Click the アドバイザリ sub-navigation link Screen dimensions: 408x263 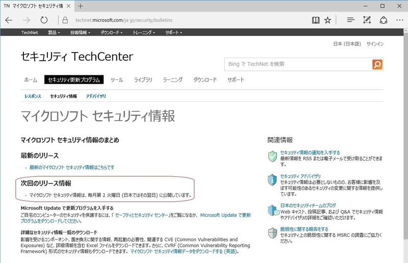pos(96,96)
